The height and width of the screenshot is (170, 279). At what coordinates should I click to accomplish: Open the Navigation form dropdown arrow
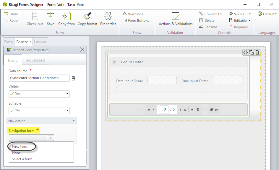pyautogui.click(x=51, y=138)
